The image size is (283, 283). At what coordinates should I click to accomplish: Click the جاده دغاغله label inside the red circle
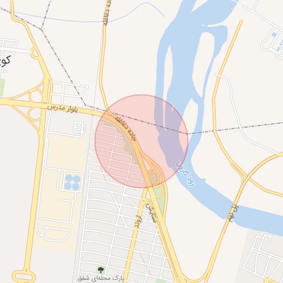click(125, 129)
